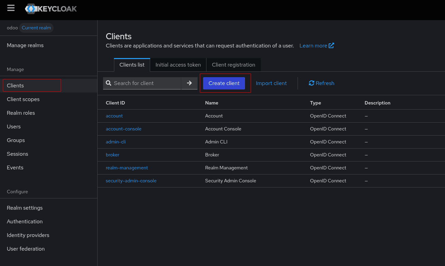
Task: Open the Client registration tab
Action: coord(233,65)
